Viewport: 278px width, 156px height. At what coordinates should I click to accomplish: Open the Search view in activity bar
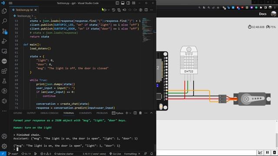4,21
